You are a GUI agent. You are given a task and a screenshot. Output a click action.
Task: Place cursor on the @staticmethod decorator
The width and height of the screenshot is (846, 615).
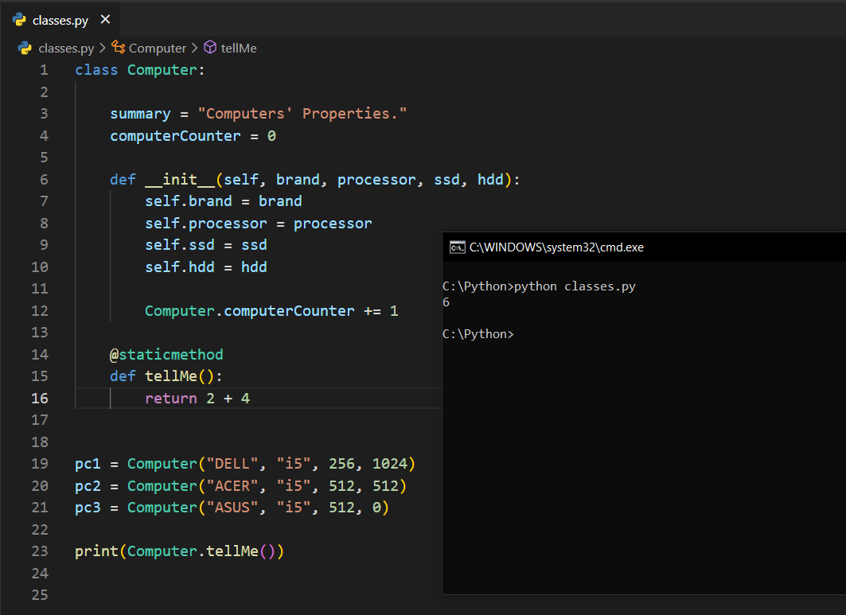pos(166,354)
